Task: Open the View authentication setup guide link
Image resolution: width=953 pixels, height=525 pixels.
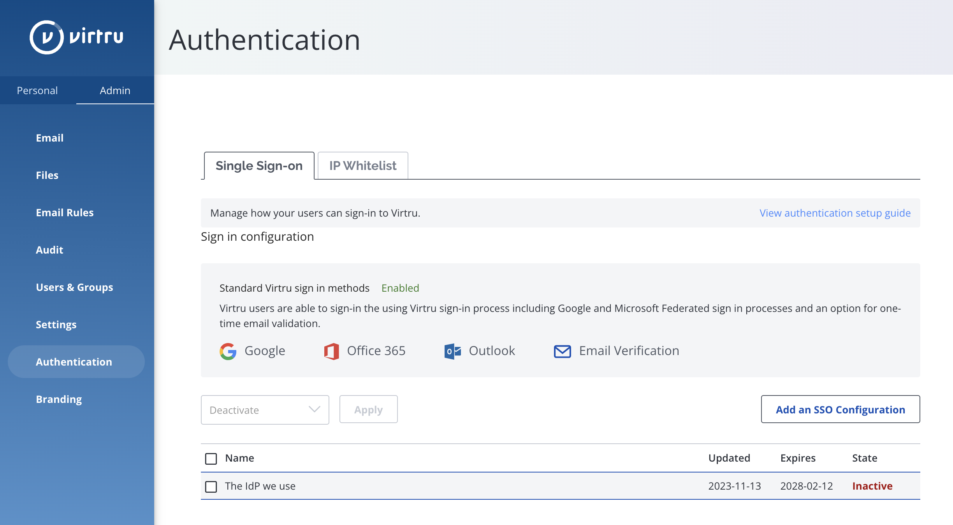Action: pos(835,213)
